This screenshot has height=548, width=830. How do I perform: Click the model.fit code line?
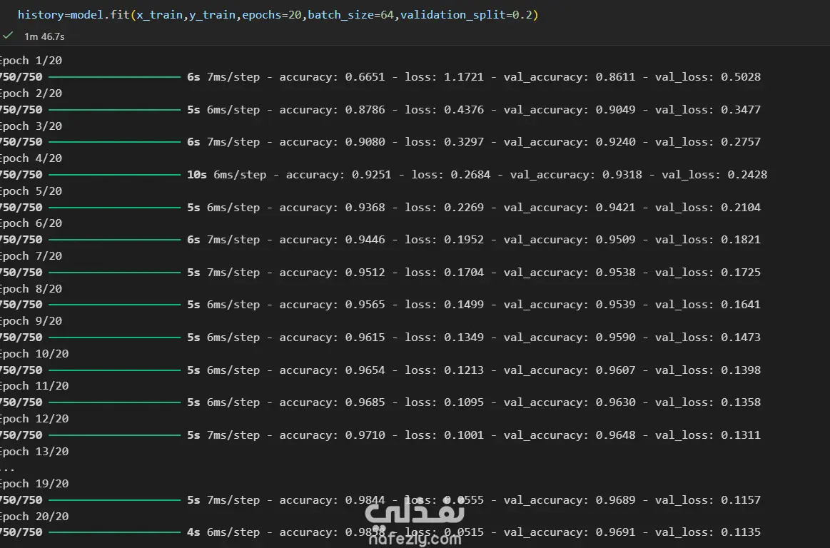pos(278,15)
